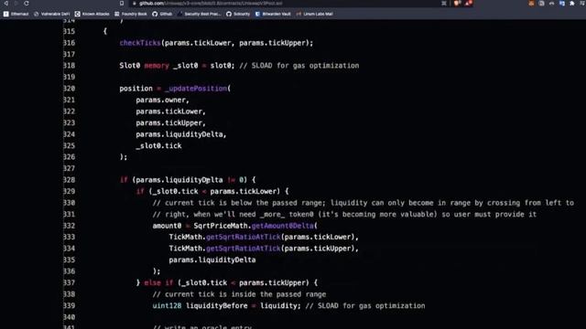This screenshot has width=586, height=329.
Task: Click line number 337
Action: [70, 282]
